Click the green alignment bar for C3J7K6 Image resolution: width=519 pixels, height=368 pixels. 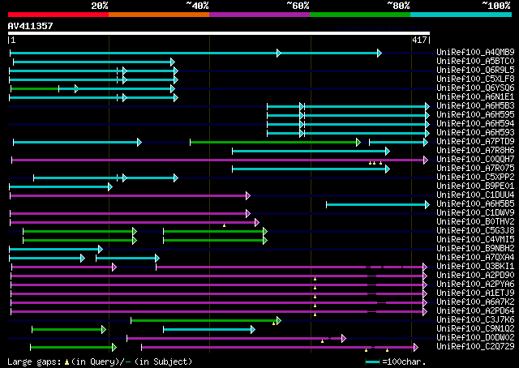click(x=206, y=320)
